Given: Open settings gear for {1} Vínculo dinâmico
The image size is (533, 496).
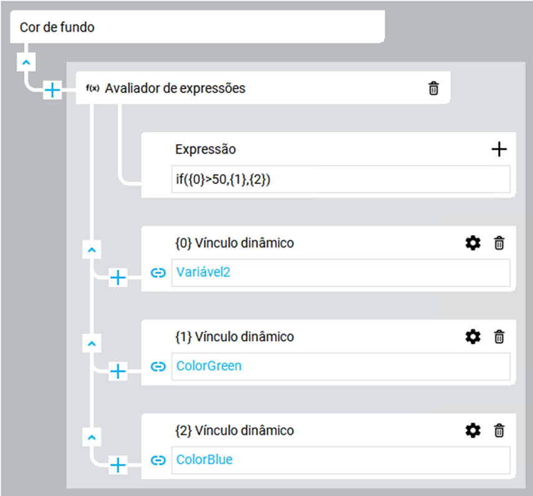Looking at the screenshot, I should click(473, 337).
